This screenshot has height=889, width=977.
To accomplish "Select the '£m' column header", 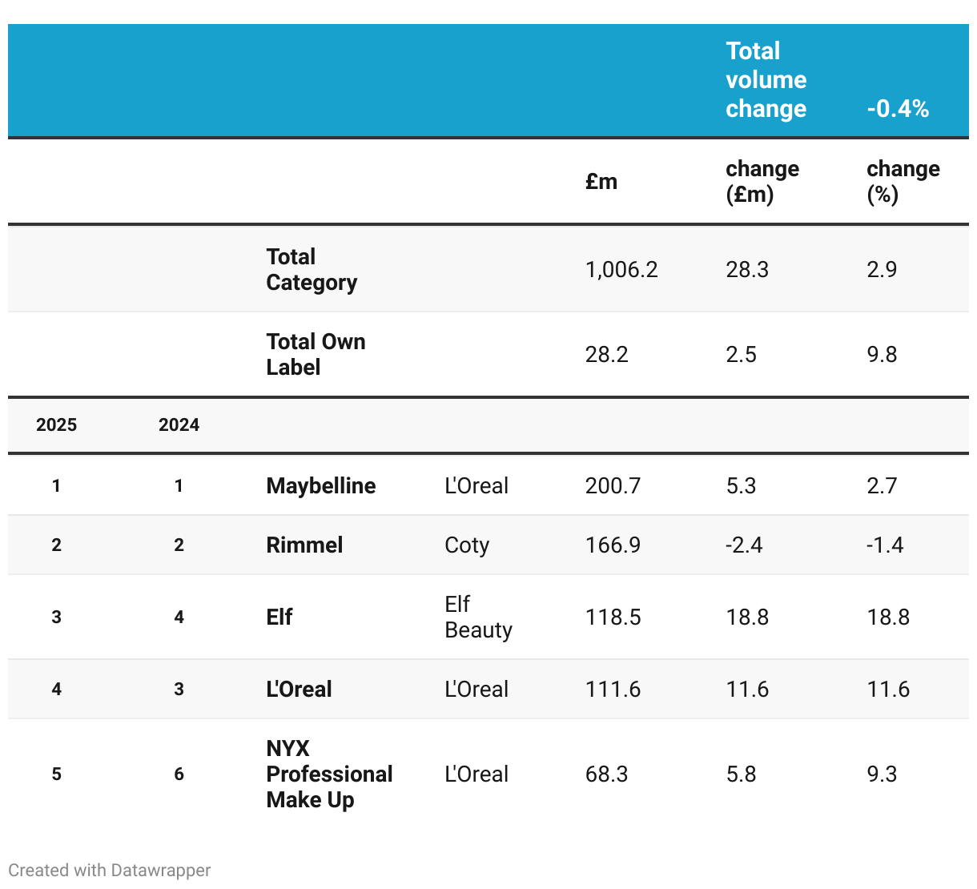I will pos(601,182).
